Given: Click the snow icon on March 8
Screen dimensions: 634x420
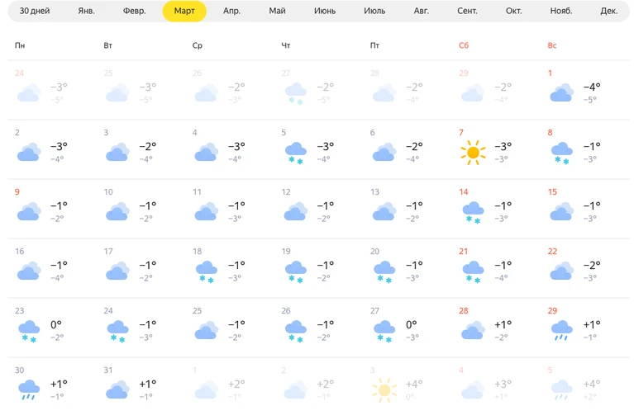Looking at the screenshot, I should [x=561, y=153].
